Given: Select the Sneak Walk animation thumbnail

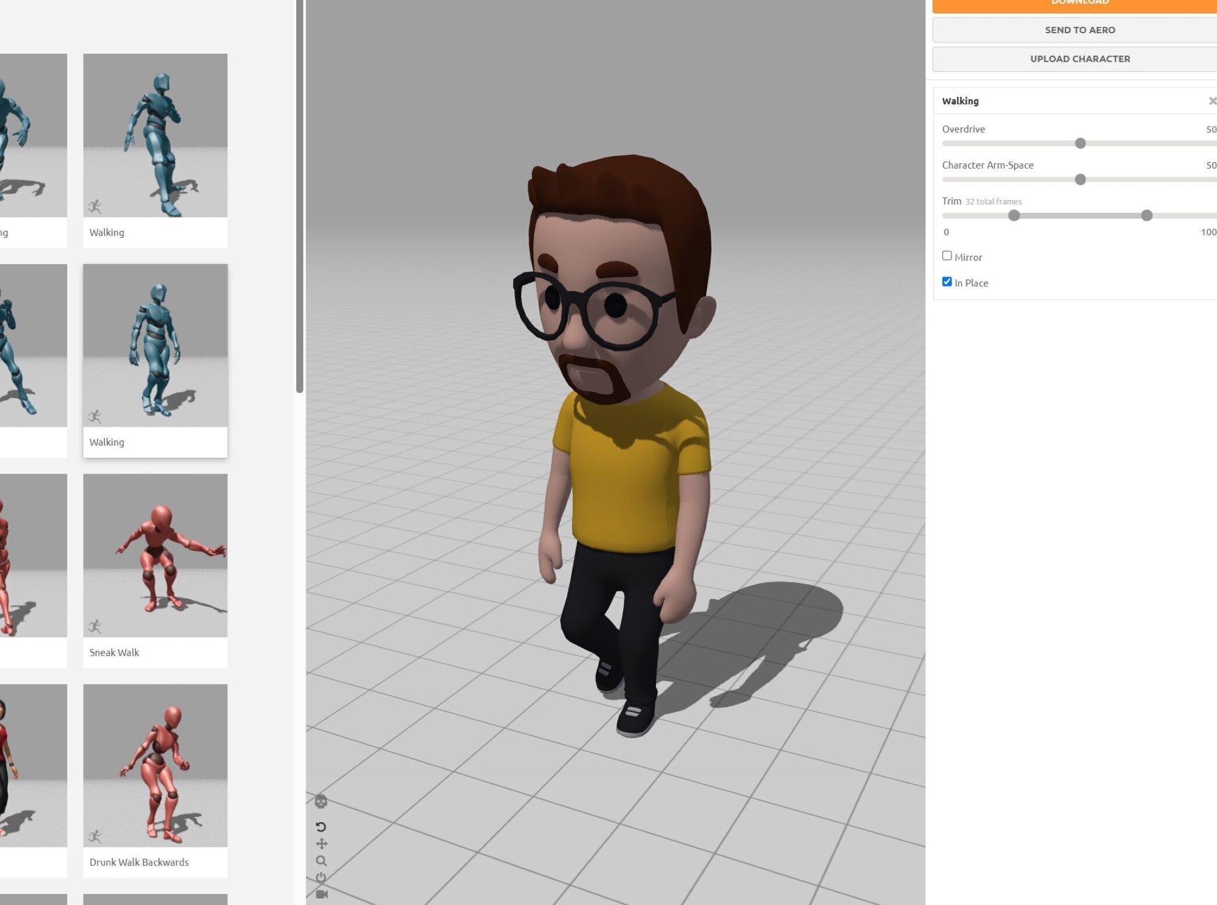Looking at the screenshot, I should point(155,556).
